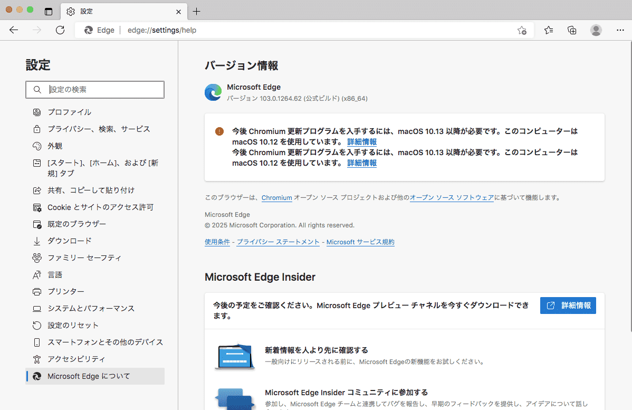Click the share icon next to 共有、コピーして貼り付け
Viewport: 632px width, 410px height.
(37, 190)
